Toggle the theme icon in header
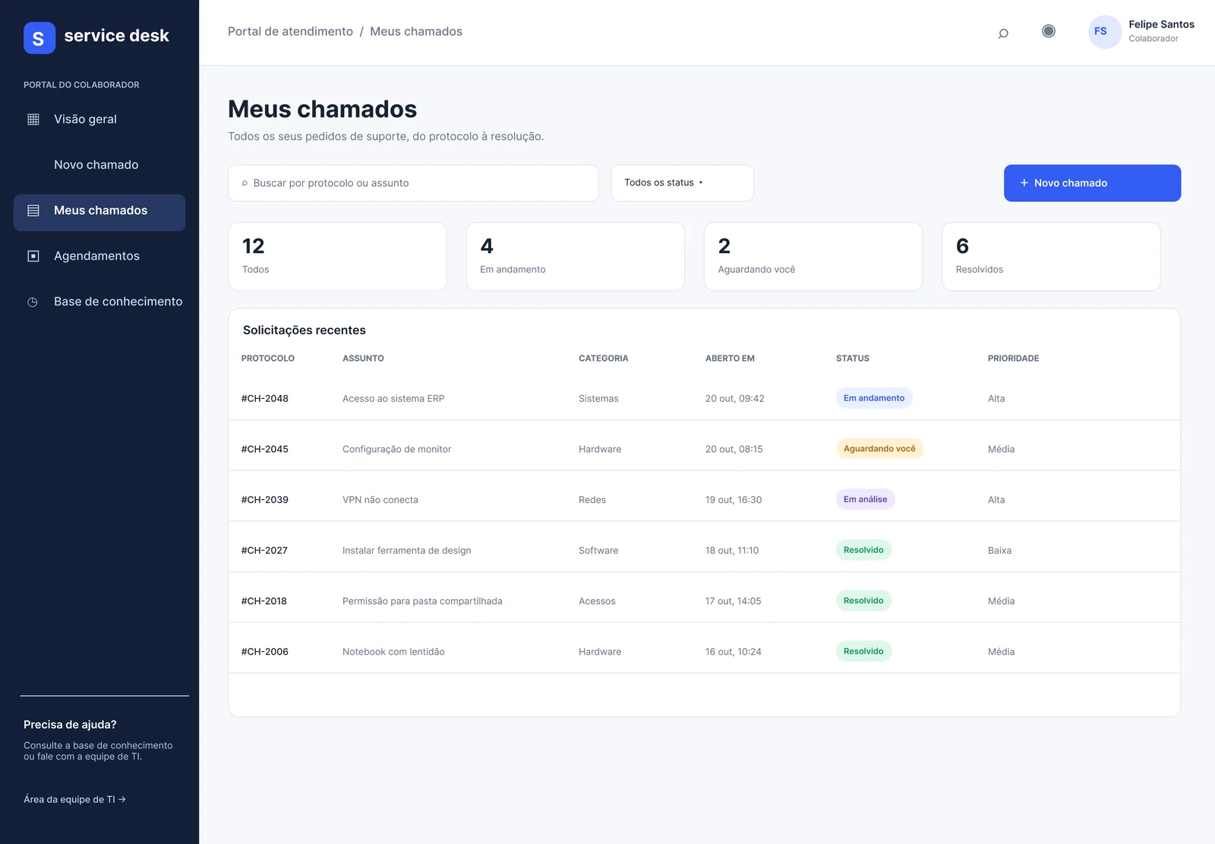Screen dimensions: 1215x844 [x=1049, y=31]
